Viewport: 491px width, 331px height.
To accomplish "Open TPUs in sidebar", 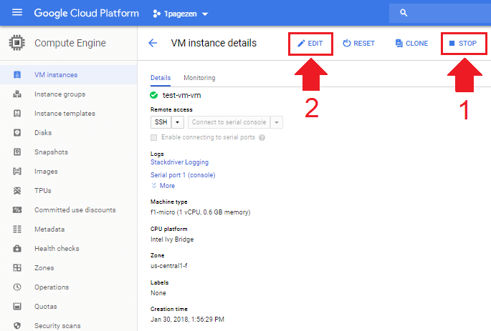I will pyautogui.click(x=68, y=190).
